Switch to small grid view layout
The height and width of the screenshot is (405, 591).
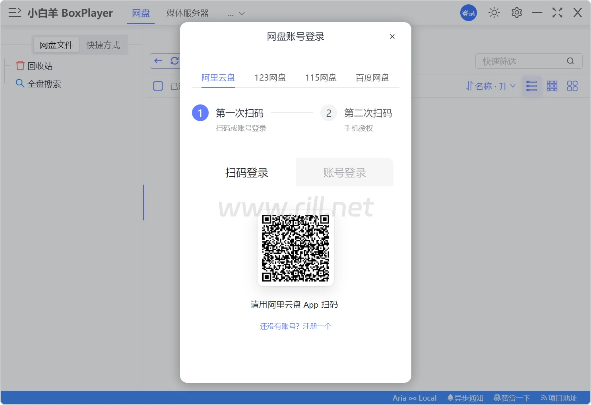(552, 86)
